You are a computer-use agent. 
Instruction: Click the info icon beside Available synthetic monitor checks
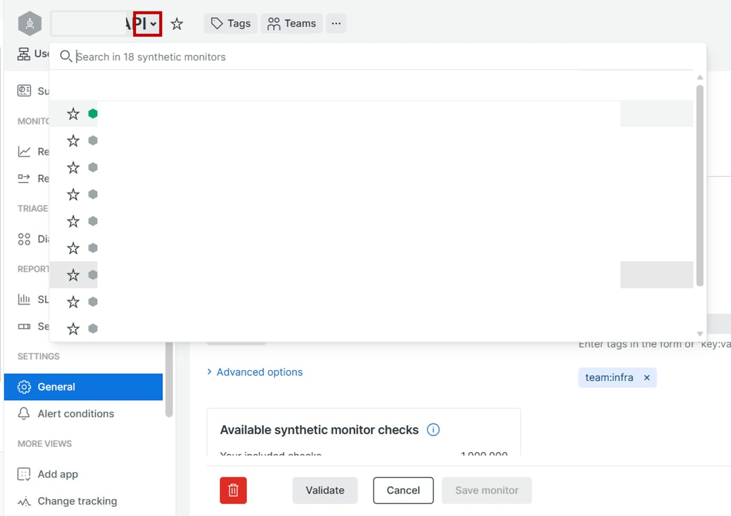click(x=433, y=430)
